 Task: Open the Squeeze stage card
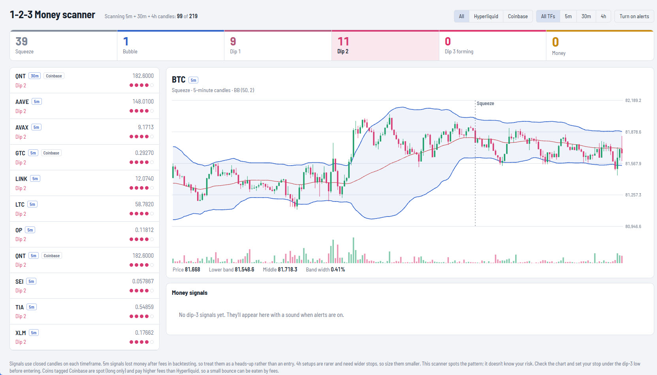coord(63,46)
